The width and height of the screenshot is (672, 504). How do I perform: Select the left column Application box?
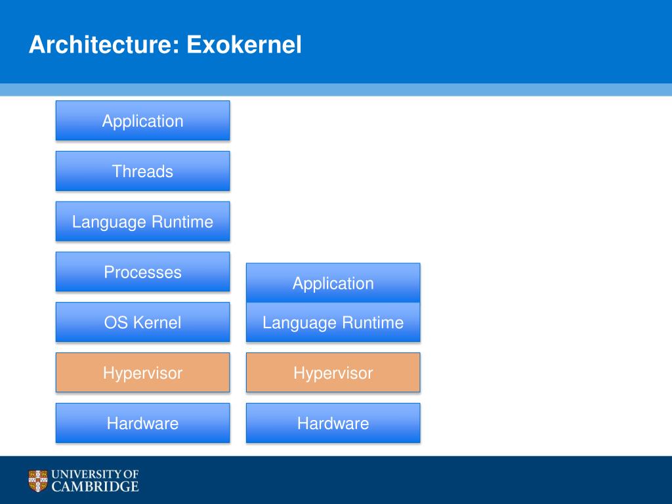[x=142, y=121]
